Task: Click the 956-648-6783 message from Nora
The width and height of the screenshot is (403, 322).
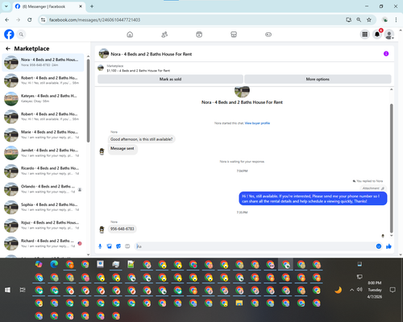Action: [123, 229]
